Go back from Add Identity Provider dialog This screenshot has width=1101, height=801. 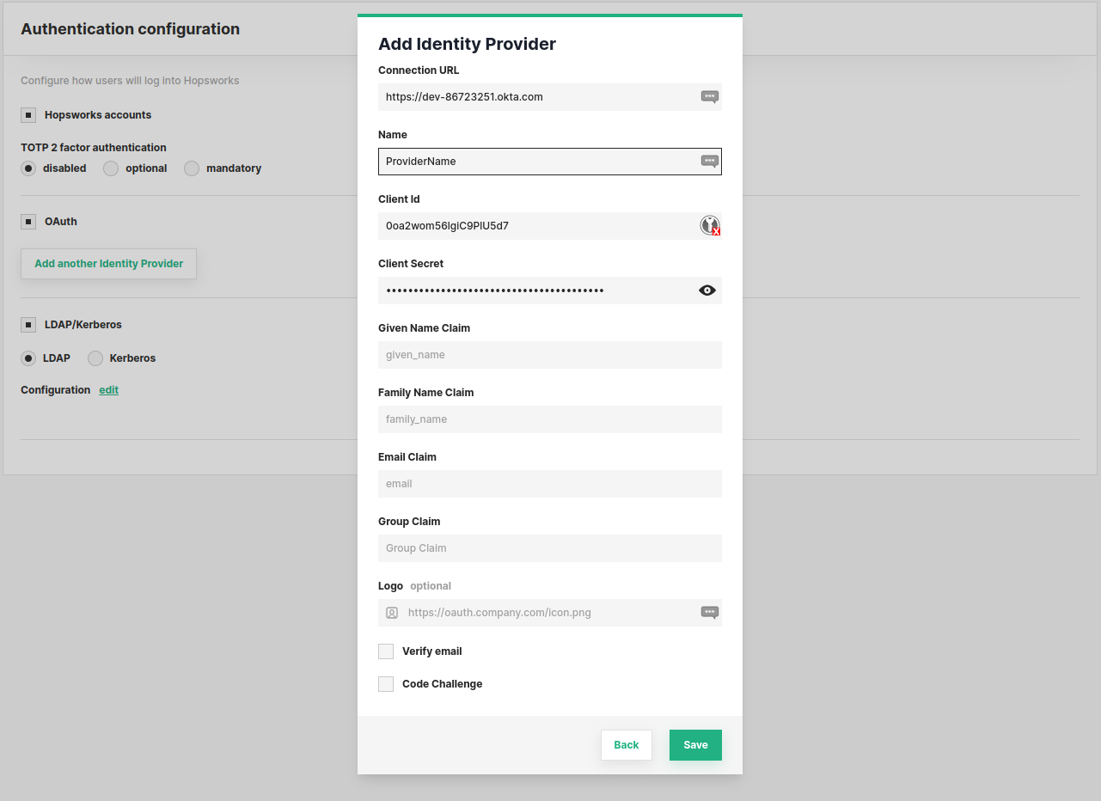point(626,744)
